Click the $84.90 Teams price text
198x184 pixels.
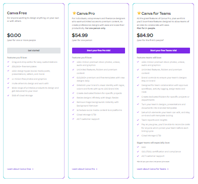pyautogui.click(x=145, y=35)
